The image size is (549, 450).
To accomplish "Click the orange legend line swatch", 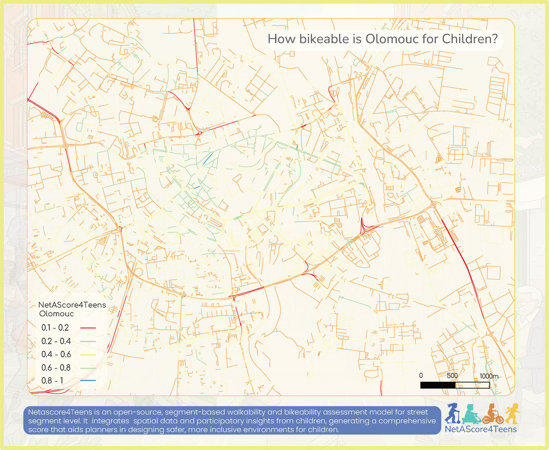I will tap(88, 341).
